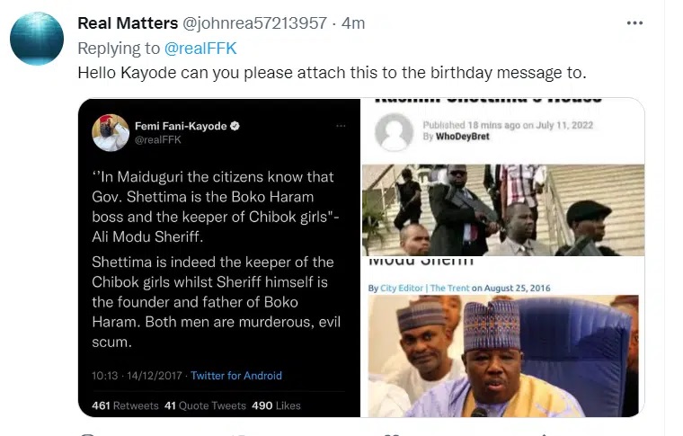Click the 4m tweet timestamp
The height and width of the screenshot is (436, 683).
click(353, 23)
